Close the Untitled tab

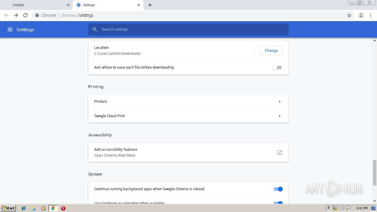(x=68, y=5)
